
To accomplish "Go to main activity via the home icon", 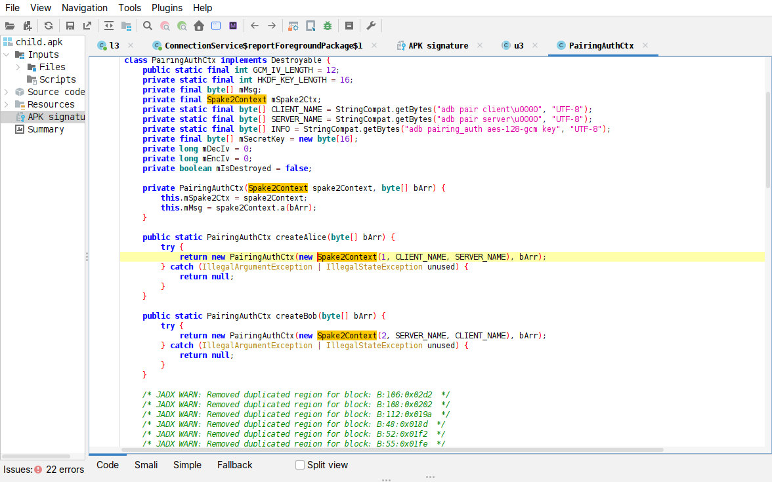I will (199, 26).
